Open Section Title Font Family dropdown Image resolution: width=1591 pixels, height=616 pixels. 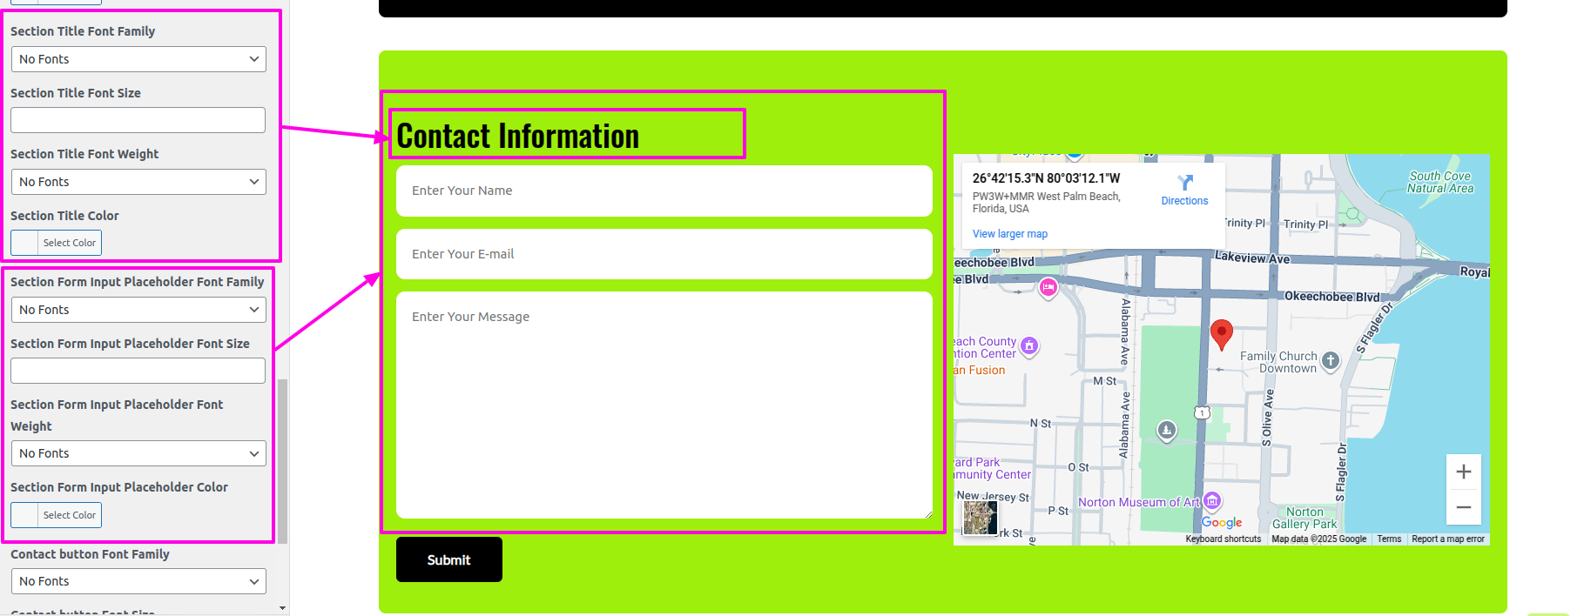pyautogui.click(x=138, y=59)
